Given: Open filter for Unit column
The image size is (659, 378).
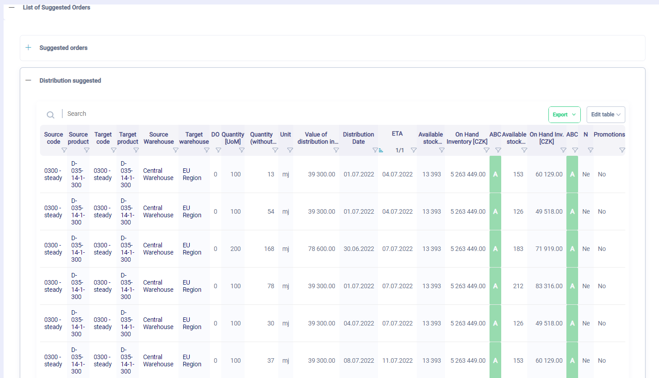Looking at the screenshot, I should click(x=290, y=150).
